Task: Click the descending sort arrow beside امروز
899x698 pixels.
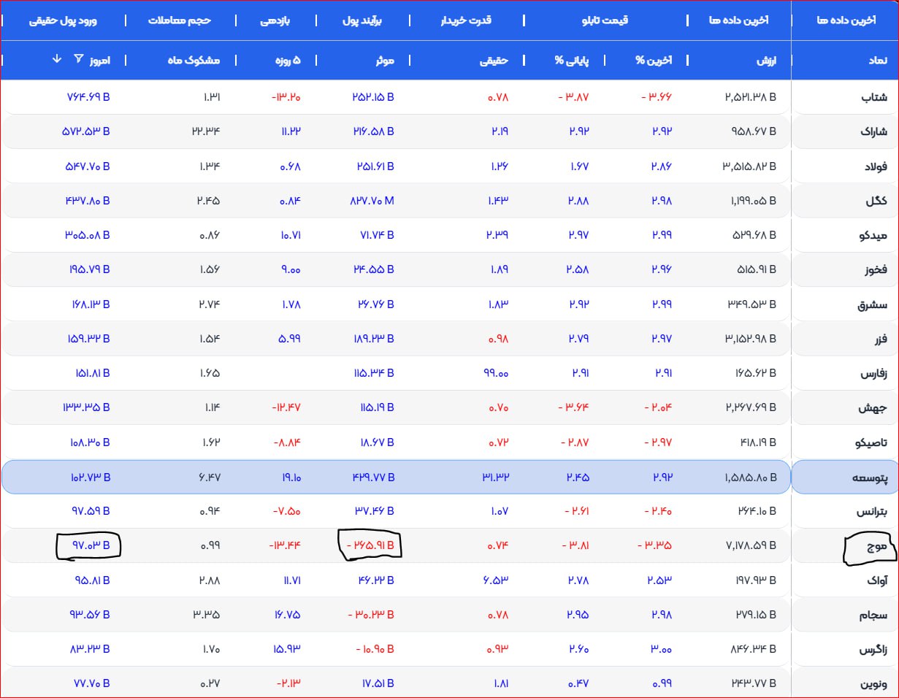Action: point(57,59)
